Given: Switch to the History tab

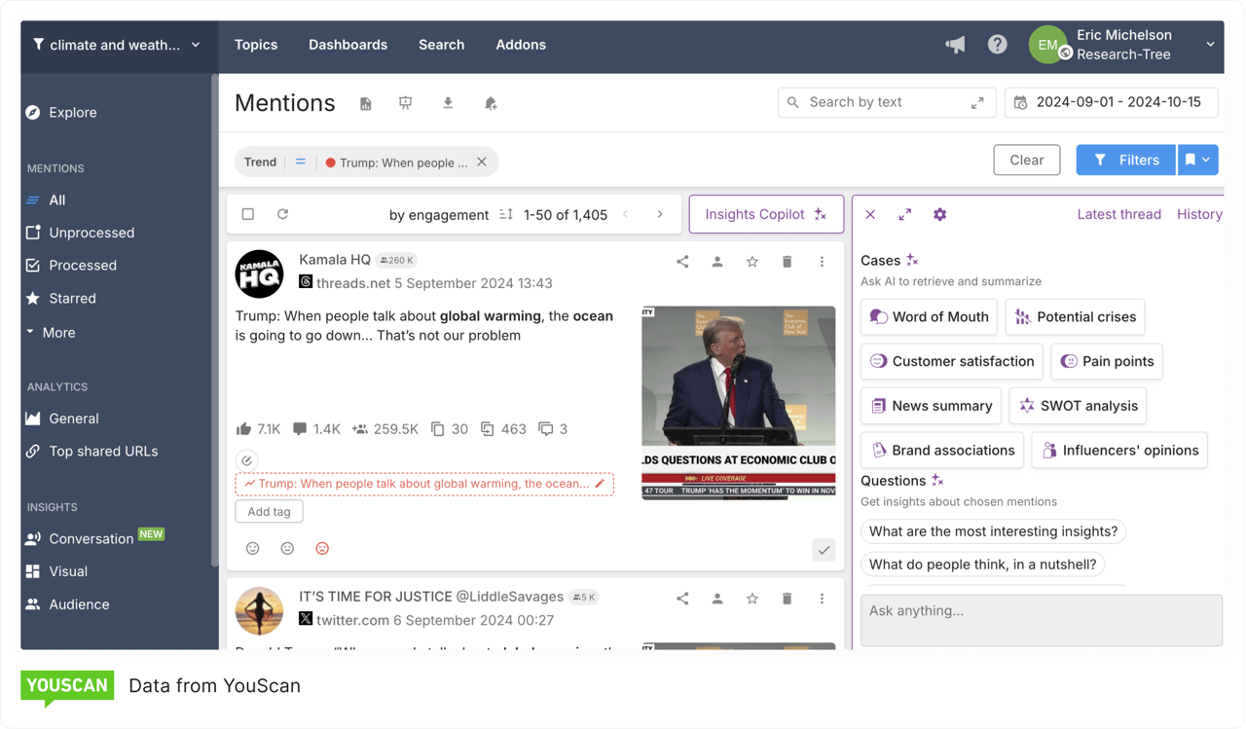Looking at the screenshot, I should [x=1198, y=214].
